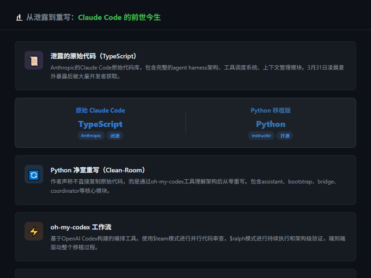
Task: Select the instructkr badge
Action: tap(261, 136)
